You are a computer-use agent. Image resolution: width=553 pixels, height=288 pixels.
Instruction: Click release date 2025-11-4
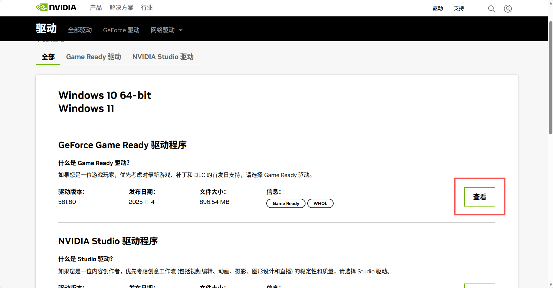(142, 202)
